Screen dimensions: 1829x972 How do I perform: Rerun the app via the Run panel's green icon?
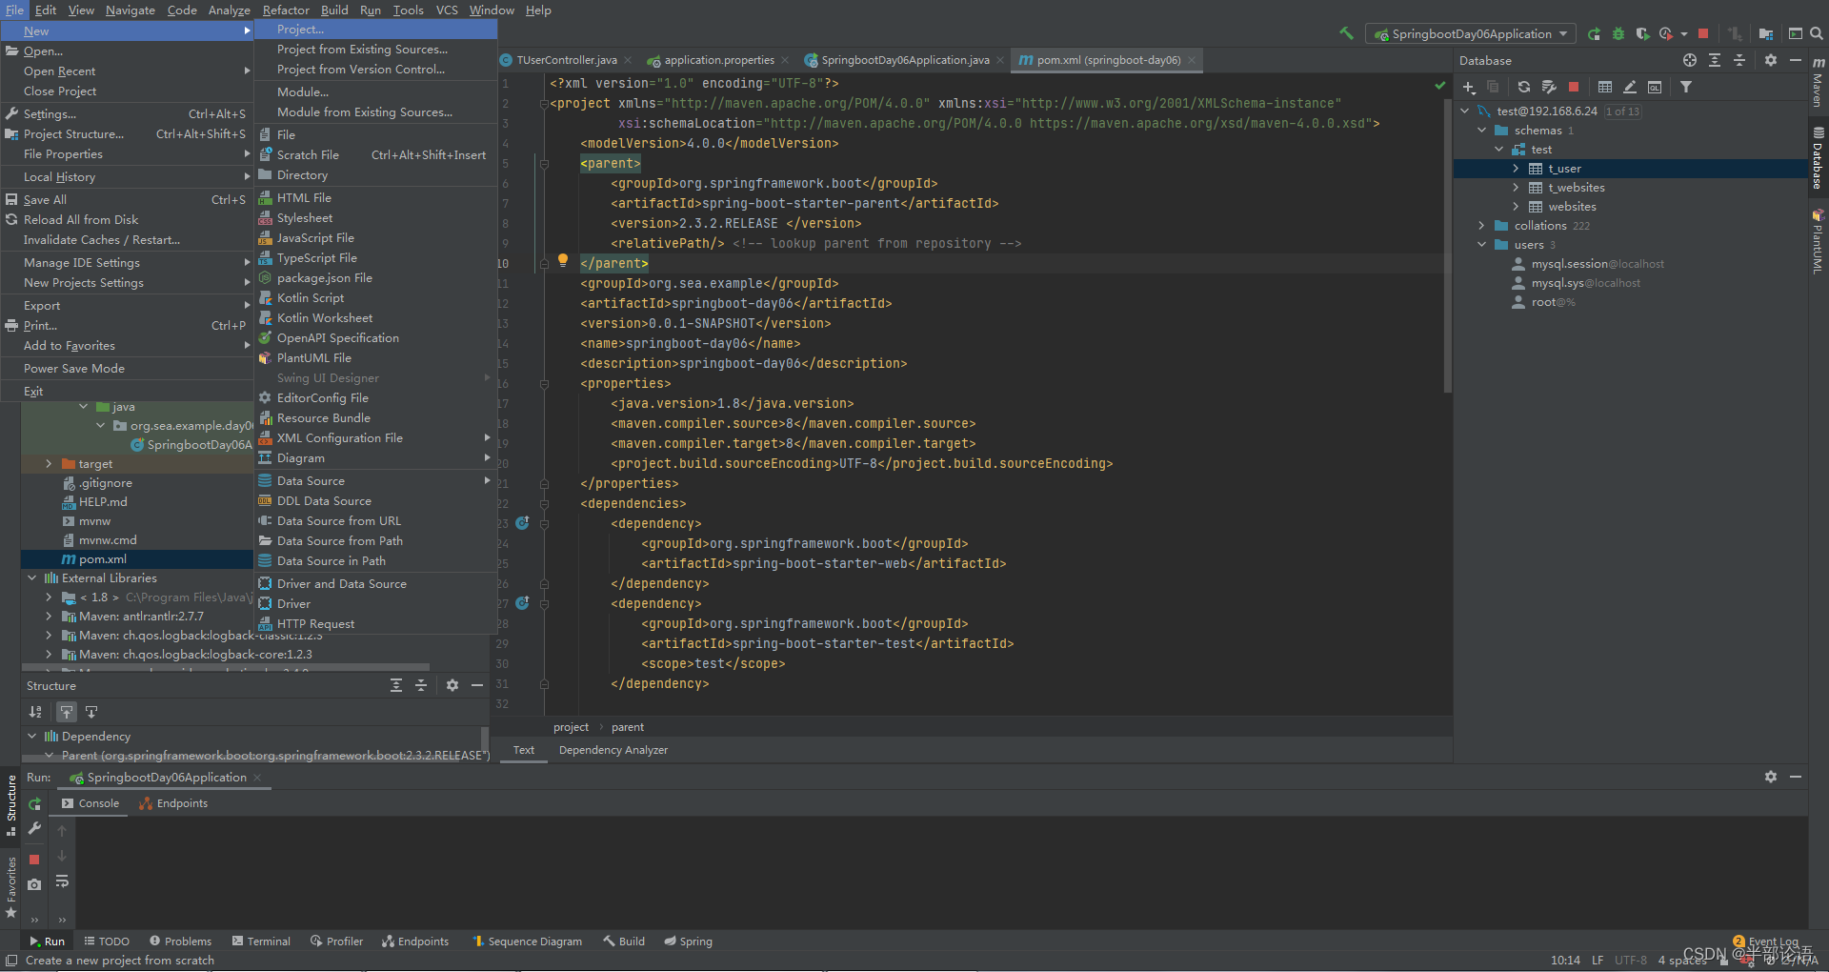34,804
